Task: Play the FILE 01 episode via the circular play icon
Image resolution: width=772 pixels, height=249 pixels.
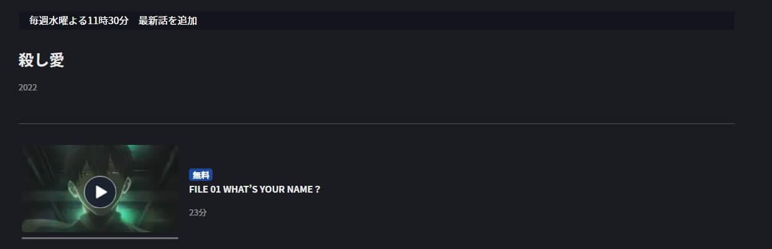Action: [100, 192]
